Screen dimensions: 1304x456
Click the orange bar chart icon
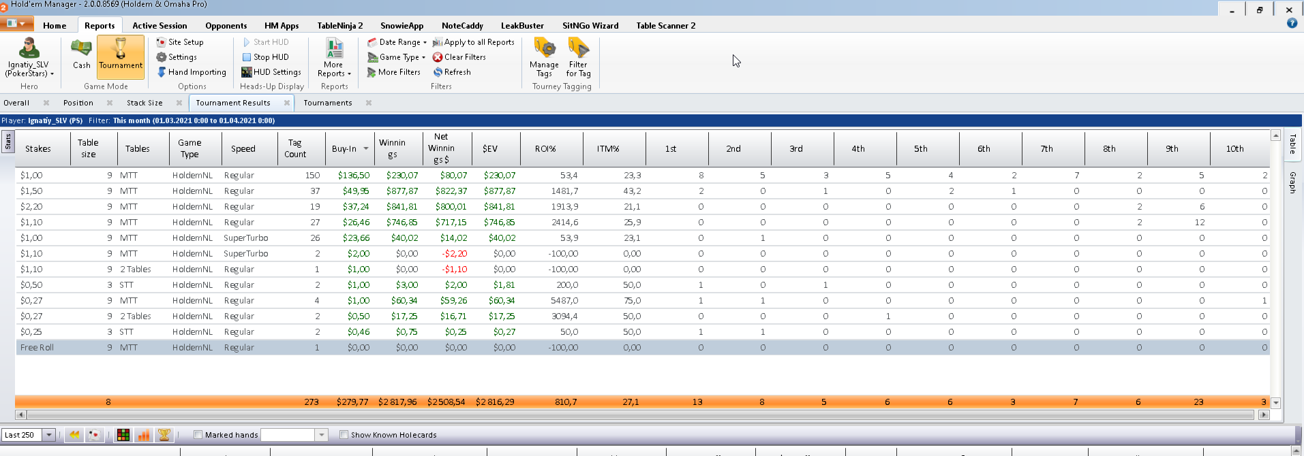144,435
